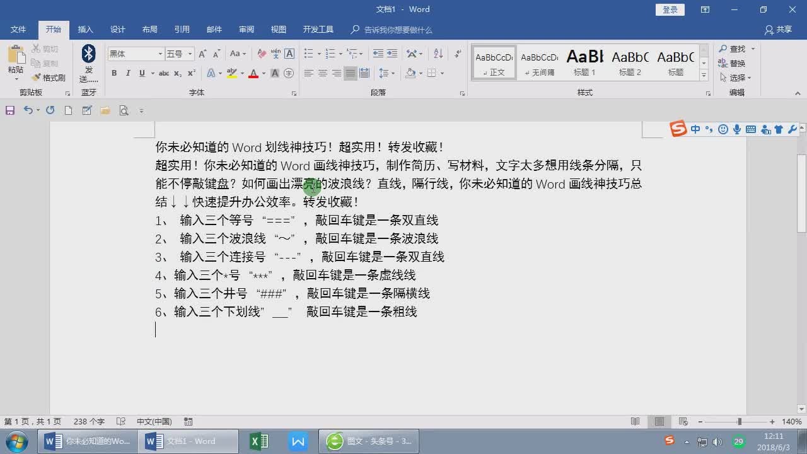Select the Format Painter tool

coord(49,78)
